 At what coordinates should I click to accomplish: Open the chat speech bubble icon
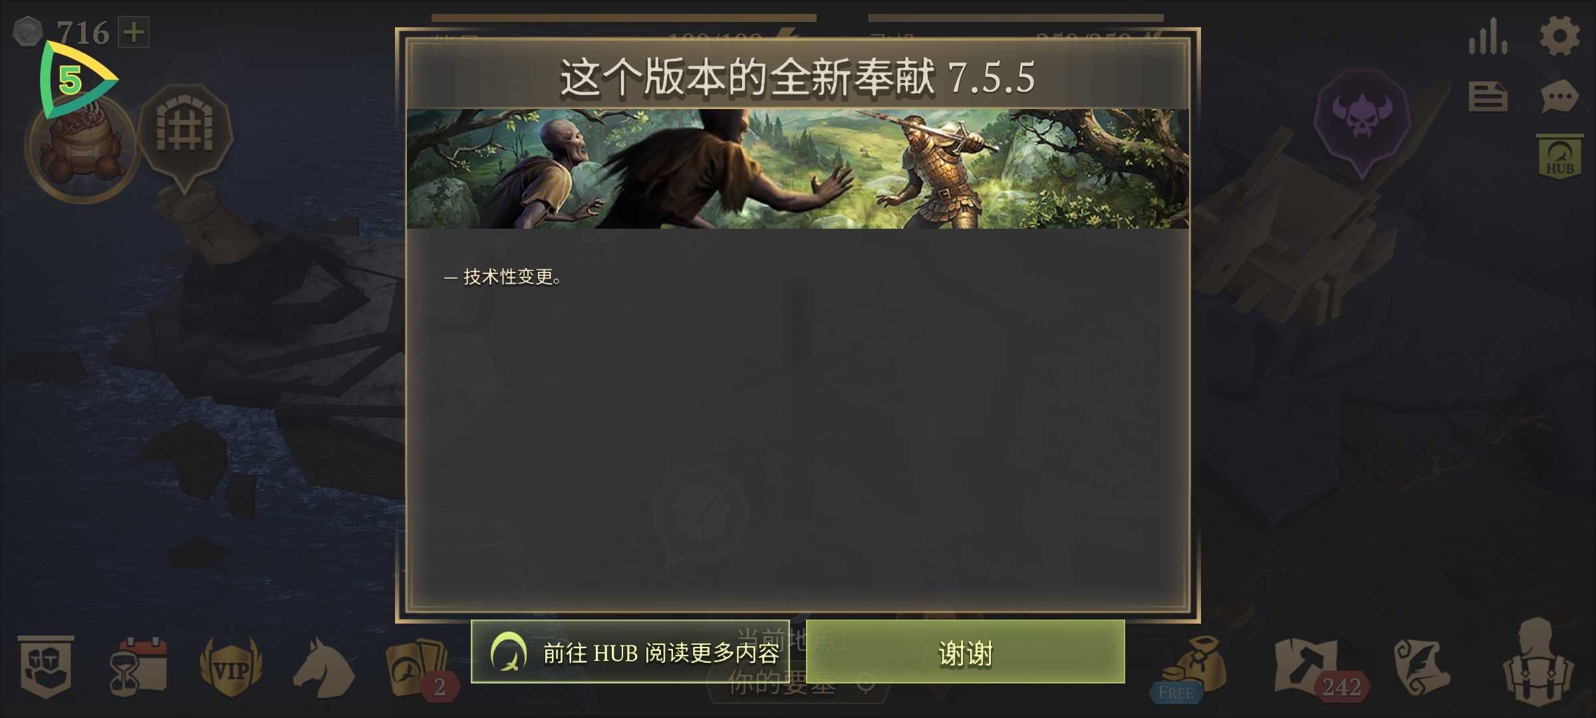[1559, 98]
